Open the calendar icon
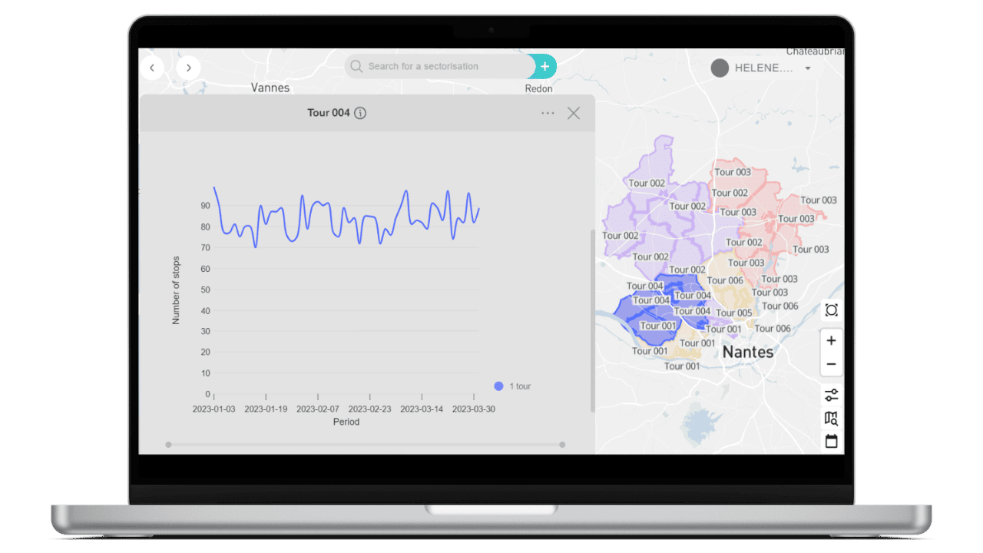Viewport: 983px width, 553px height. [831, 442]
